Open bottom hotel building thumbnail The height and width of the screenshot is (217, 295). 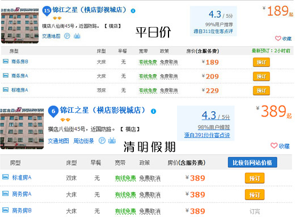[22, 129]
